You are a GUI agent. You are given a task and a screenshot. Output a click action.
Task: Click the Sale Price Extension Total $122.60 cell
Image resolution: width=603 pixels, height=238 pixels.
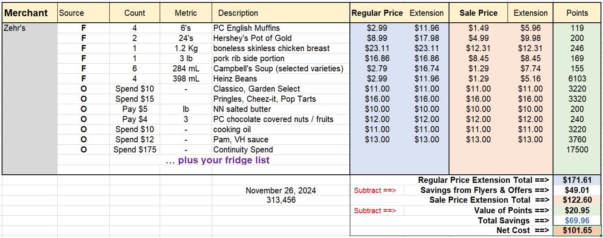tap(577, 200)
